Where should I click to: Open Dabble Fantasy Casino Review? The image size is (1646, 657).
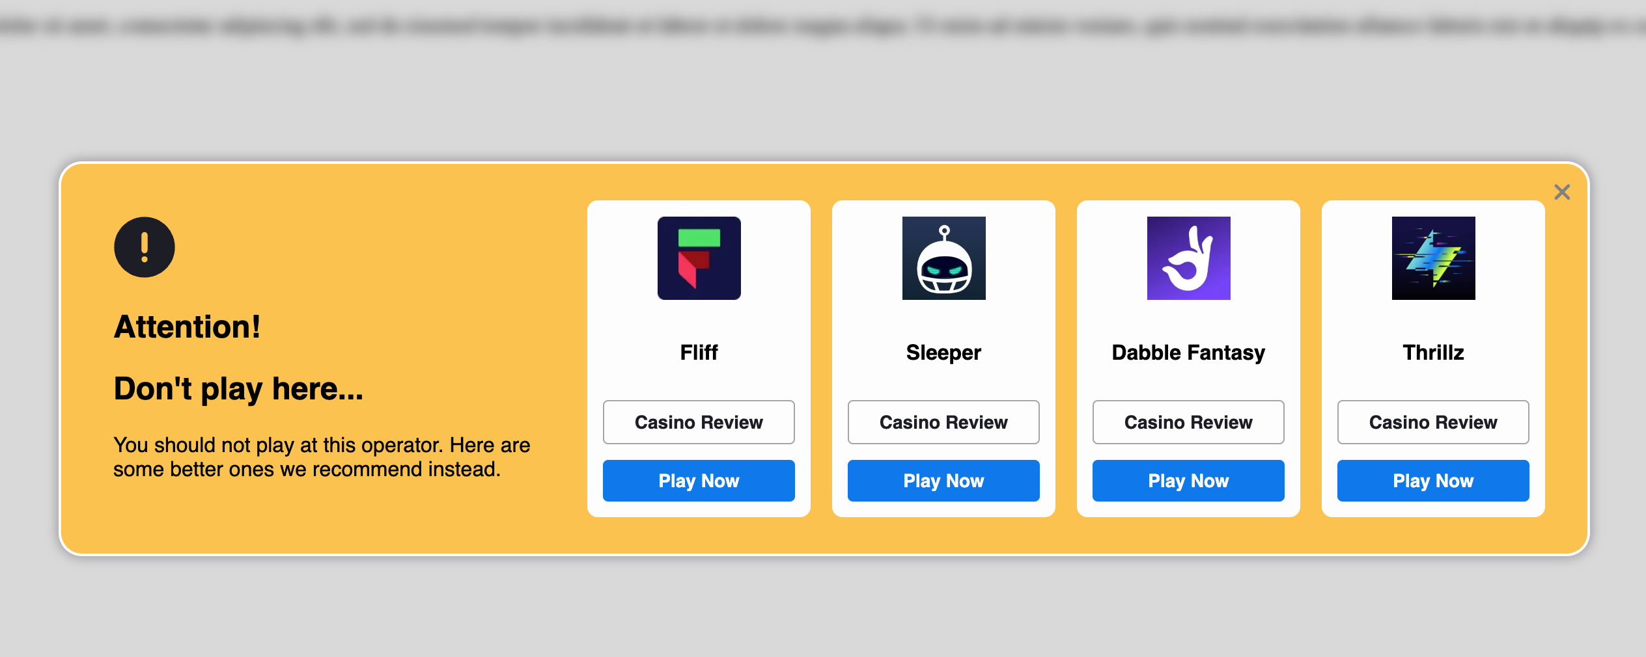(x=1188, y=422)
